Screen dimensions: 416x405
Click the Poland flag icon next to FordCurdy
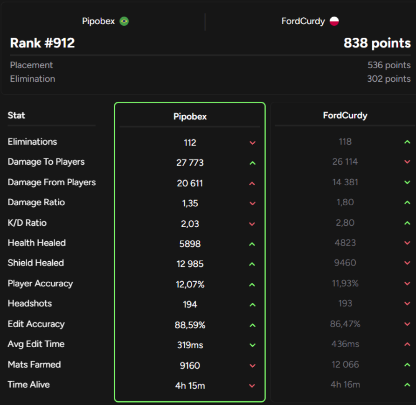click(x=334, y=21)
